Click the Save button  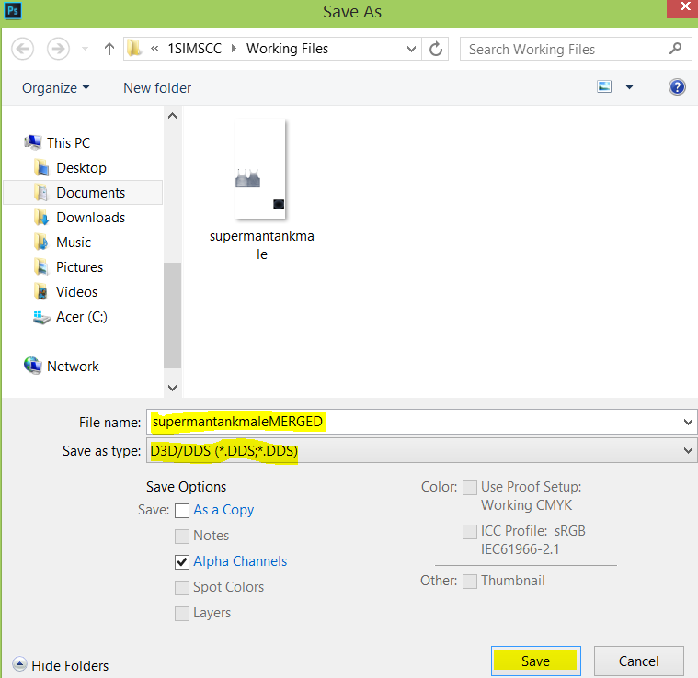click(536, 661)
